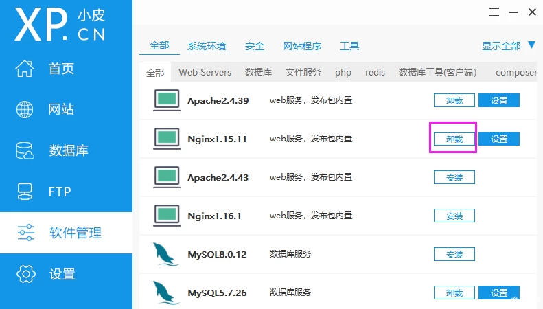Click MySQL8.0.12's 数据库服务 description

point(290,254)
